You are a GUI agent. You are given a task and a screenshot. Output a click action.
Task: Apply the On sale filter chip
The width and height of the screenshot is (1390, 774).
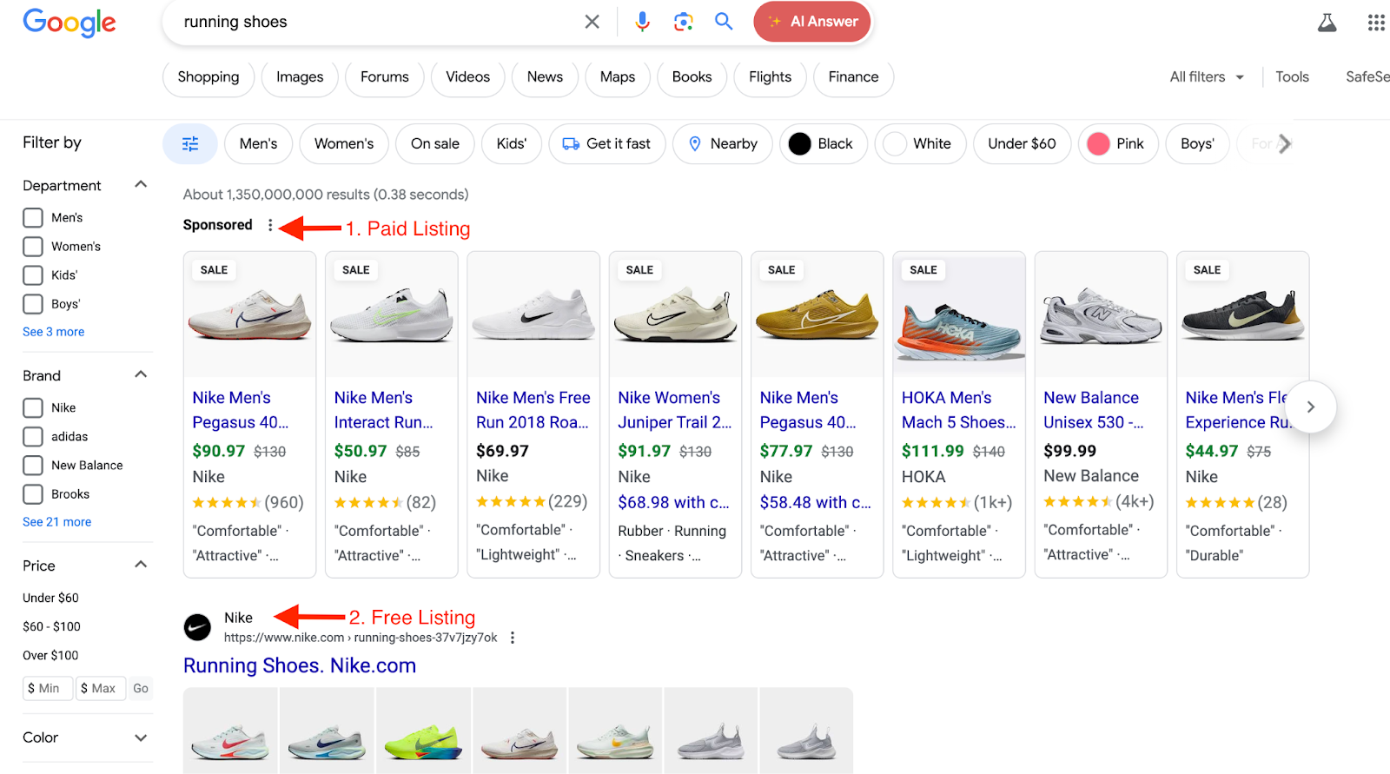point(435,143)
